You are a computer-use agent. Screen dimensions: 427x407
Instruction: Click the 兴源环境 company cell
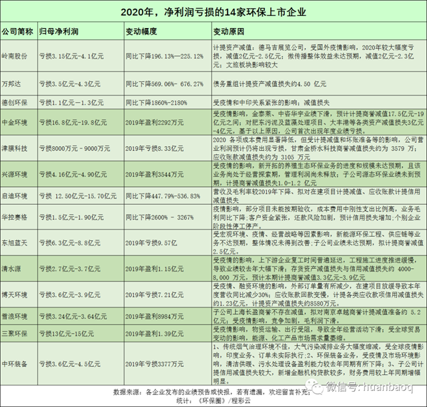18,174
